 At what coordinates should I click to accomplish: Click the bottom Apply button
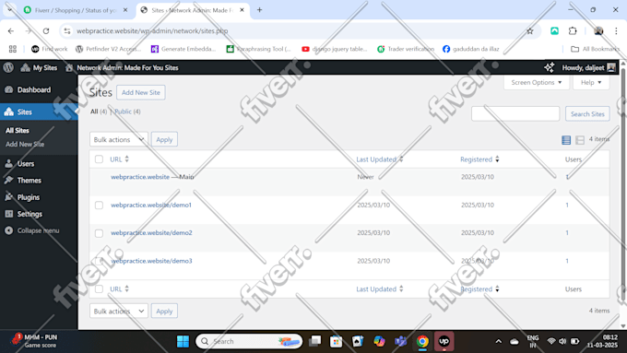[164, 311]
